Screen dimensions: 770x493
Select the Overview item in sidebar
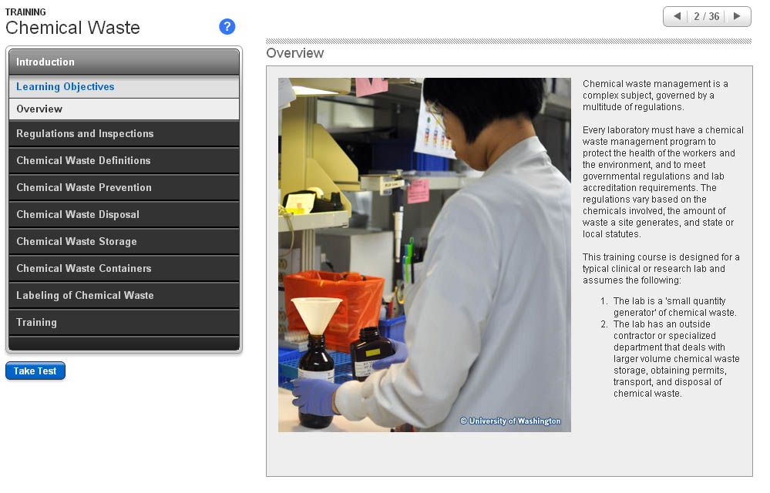(40, 109)
